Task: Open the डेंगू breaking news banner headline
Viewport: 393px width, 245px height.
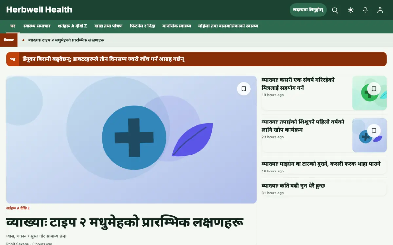Action: 104,59
